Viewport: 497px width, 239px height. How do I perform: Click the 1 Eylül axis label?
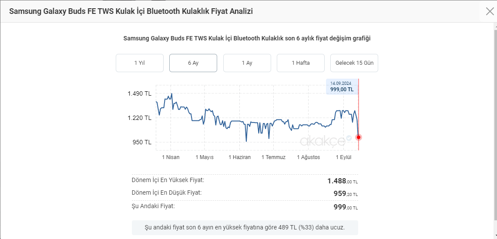pyautogui.click(x=343, y=157)
